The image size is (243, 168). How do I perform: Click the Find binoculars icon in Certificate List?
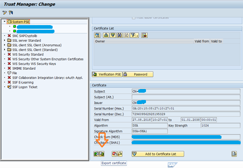point(119,35)
